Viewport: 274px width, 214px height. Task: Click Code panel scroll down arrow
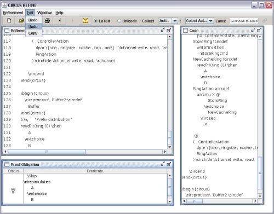pyautogui.click(x=260, y=196)
